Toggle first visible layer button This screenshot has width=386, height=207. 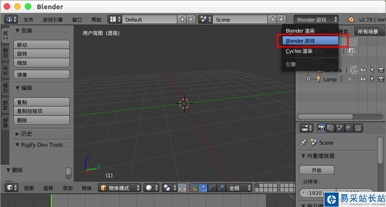pyautogui.click(x=257, y=185)
